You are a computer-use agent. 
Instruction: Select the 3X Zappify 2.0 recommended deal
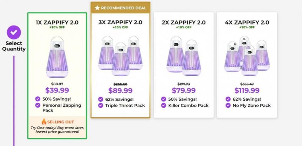click(x=120, y=22)
